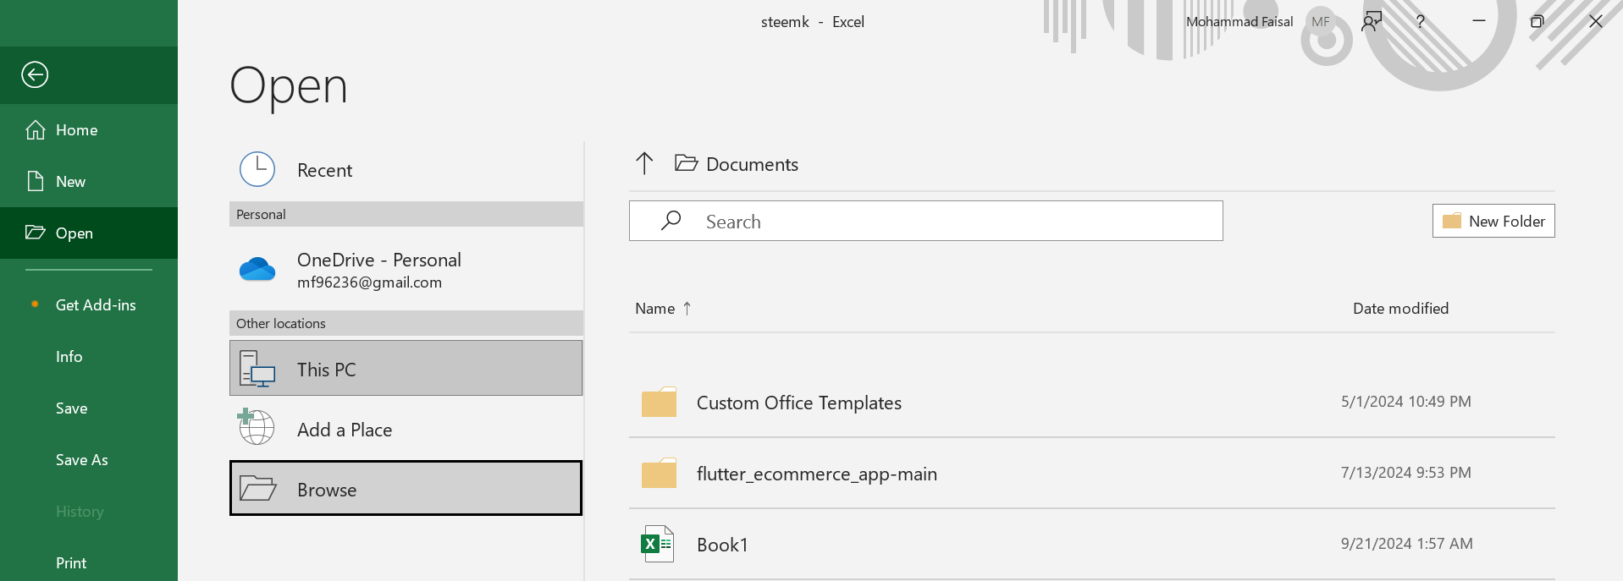
Task: Sort files by Name column header
Action: click(x=655, y=309)
